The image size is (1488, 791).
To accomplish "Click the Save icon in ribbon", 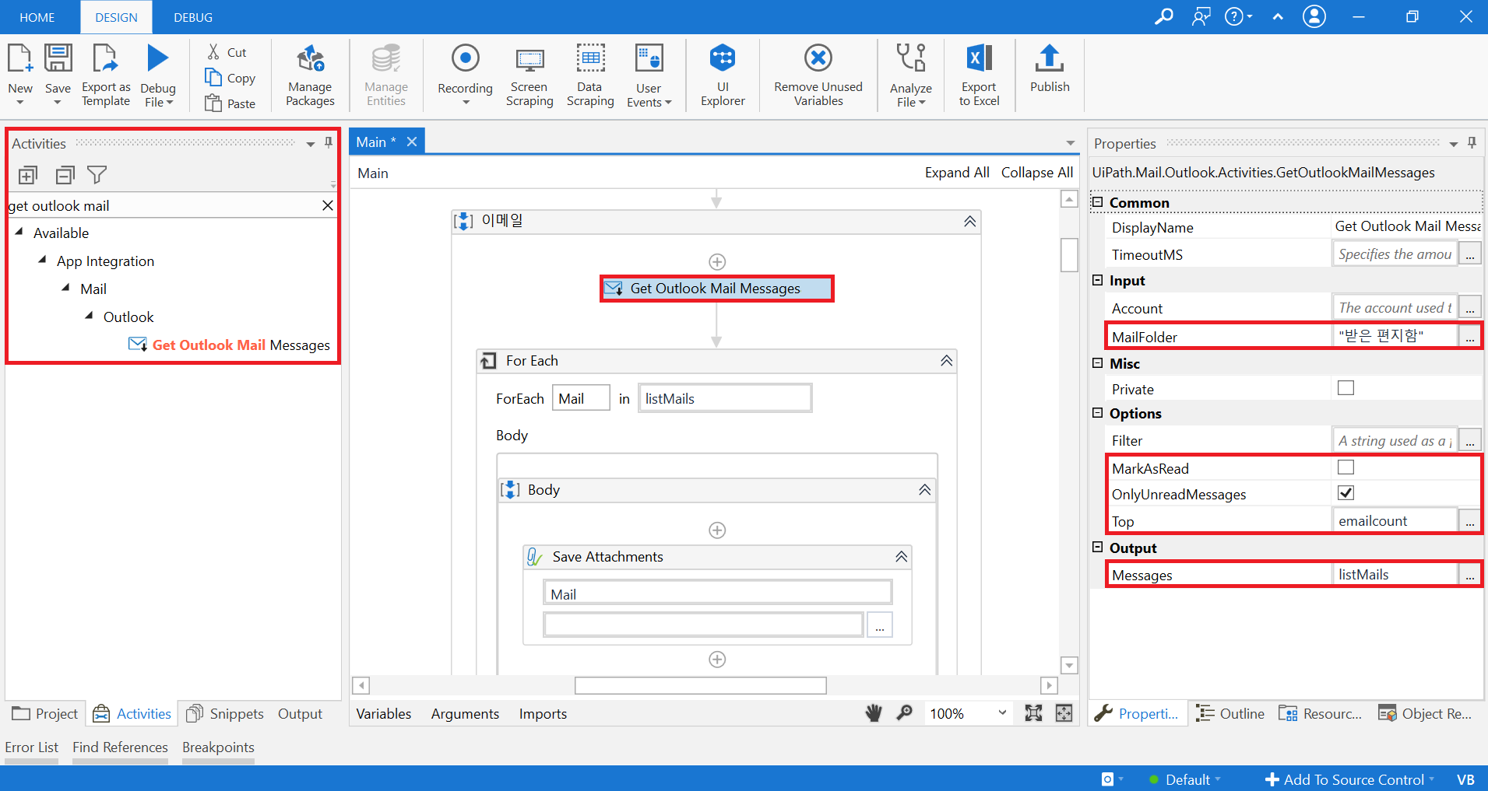I will [58, 59].
